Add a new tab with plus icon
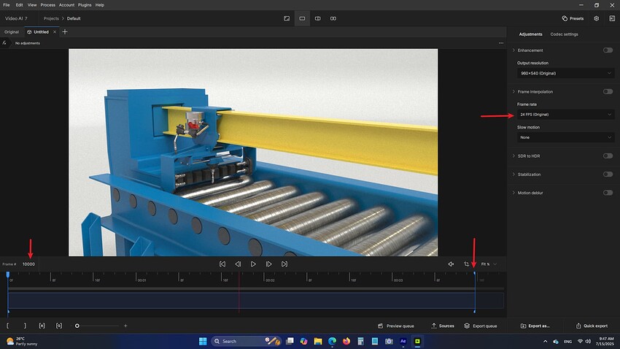This screenshot has width=620, height=349. [65, 32]
